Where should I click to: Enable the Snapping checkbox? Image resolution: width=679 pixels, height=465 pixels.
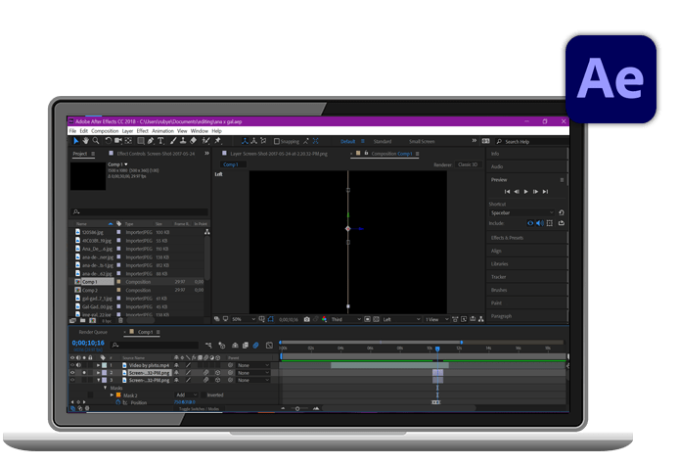point(278,141)
